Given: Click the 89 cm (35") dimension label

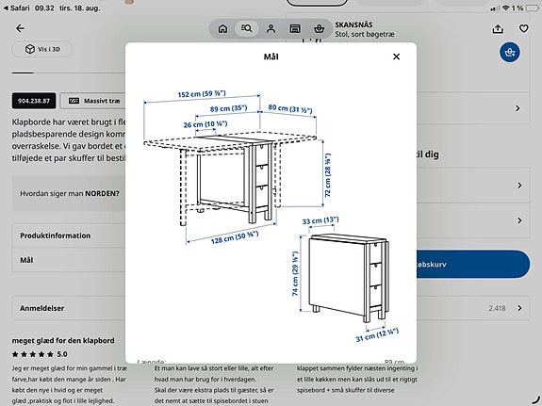Looking at the screenshot, I should tap(228, 108).
